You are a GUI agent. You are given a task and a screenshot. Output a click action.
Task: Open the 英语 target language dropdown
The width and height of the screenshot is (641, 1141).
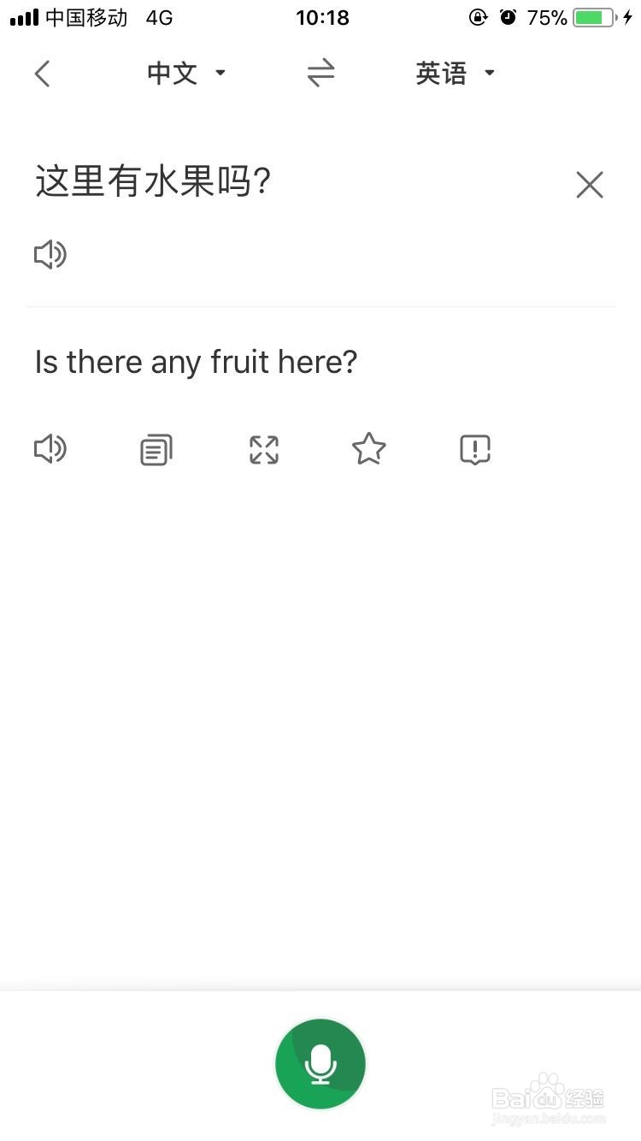(455, 74)
